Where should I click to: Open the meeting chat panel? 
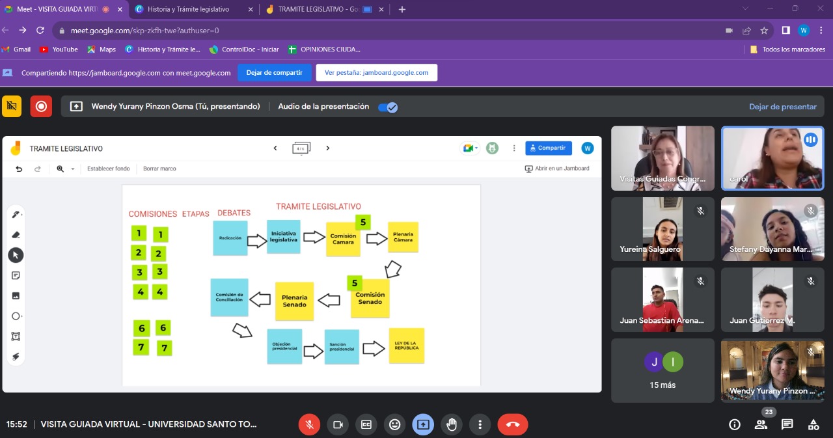click(787, 424)
